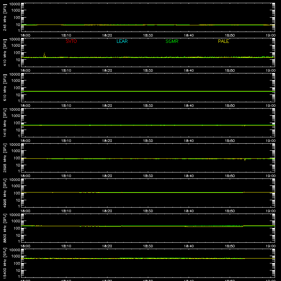281x281 pixels.
Task: Click the 19:00 tick label under 4995 MHz panel
Action: pyautogui.click(x=270, y=211)
